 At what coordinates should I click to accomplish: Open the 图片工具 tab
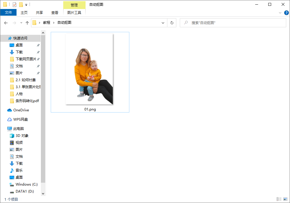click(74, 12)
